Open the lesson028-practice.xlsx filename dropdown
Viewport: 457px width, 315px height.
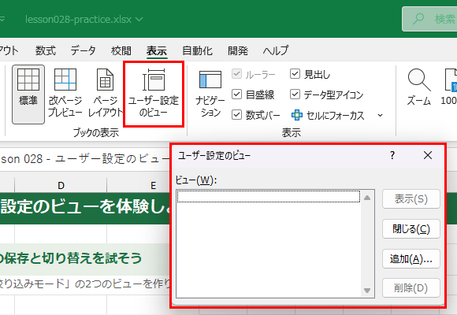coord(139,19)
